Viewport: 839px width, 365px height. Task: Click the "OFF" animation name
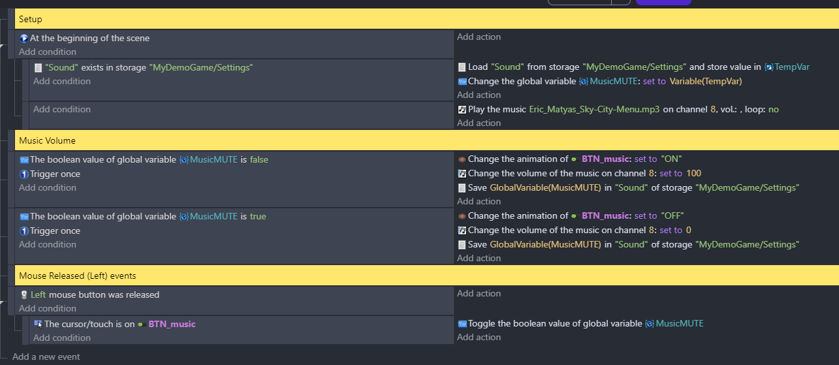[x=673, y=216]
